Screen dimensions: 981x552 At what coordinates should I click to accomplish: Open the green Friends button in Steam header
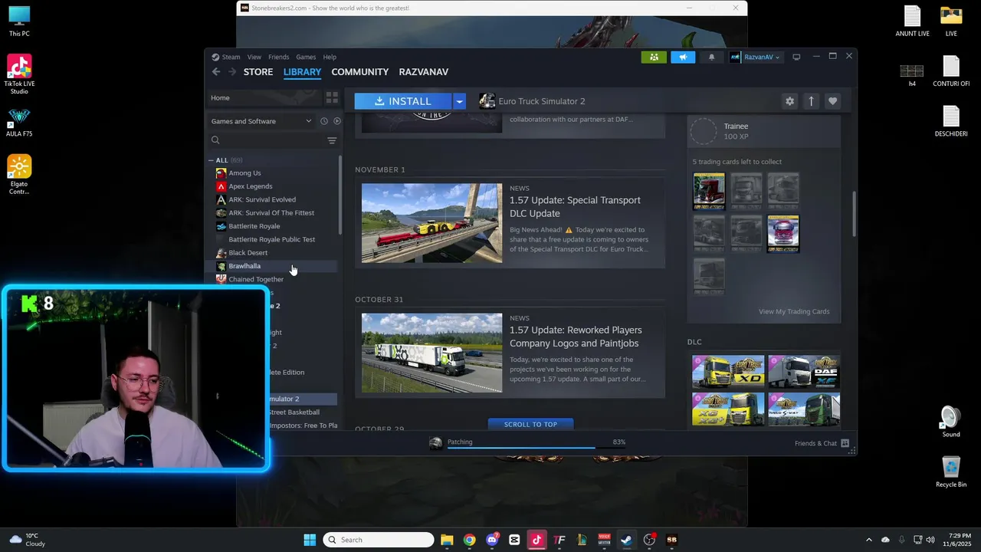pyautogui.click(x=654, y=57)
